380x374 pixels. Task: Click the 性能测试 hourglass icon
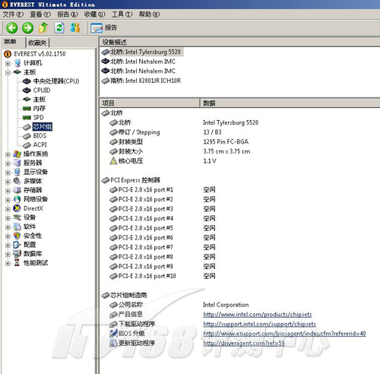[x=17, y=263]
